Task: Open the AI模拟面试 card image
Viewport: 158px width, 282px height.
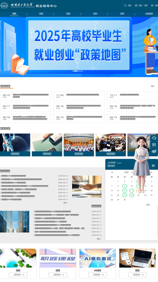Action: pyautogui.click(x=98, y=258)
